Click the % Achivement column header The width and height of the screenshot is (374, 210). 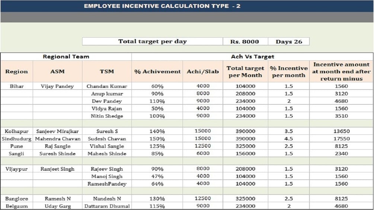(157, 71)
